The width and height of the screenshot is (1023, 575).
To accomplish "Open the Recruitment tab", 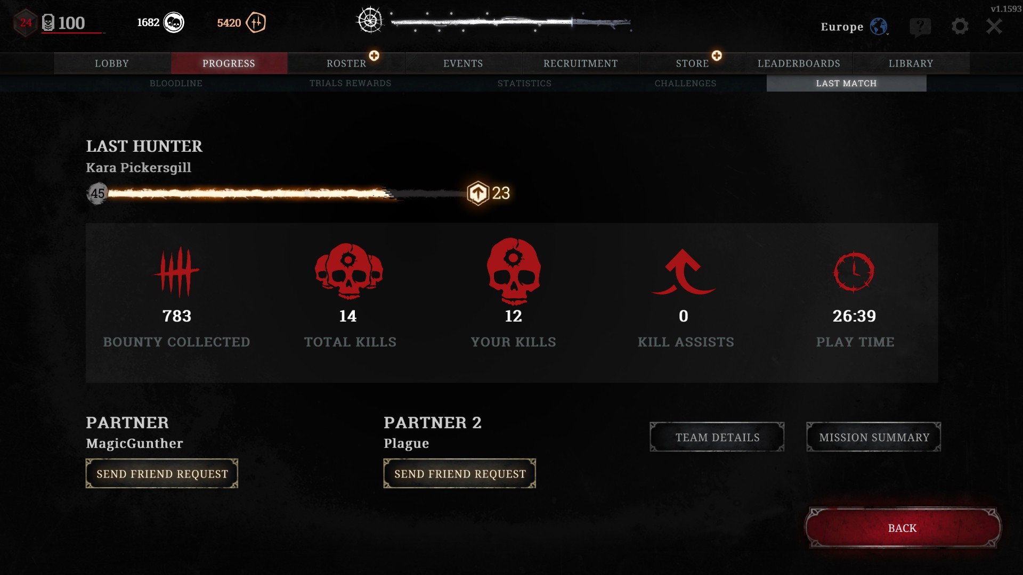I will point(581,63).
